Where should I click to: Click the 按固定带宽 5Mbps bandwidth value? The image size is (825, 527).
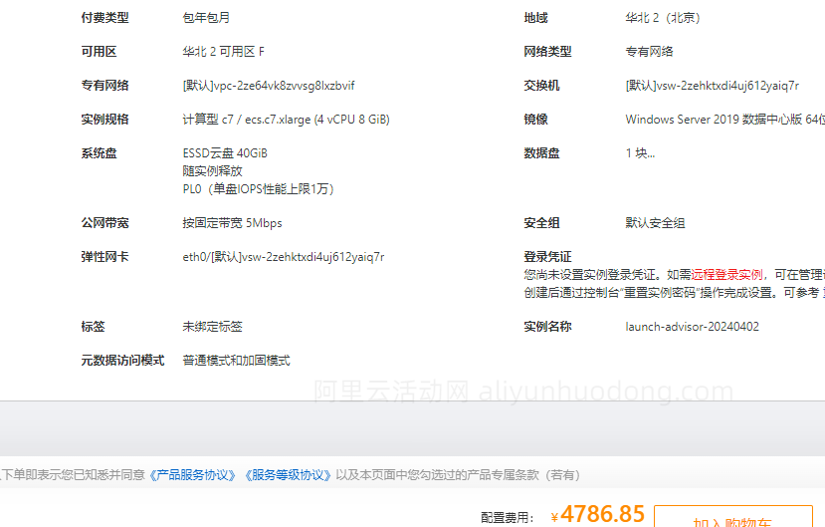point(232,223)
